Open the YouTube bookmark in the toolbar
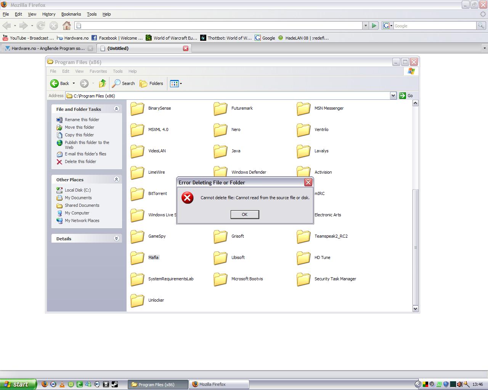This screenshot has width=488, height=390. 28,38
